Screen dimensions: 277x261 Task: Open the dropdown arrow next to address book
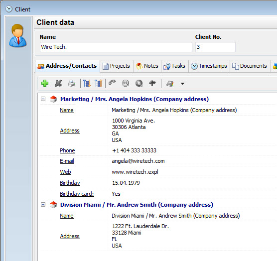click(182, 84)
